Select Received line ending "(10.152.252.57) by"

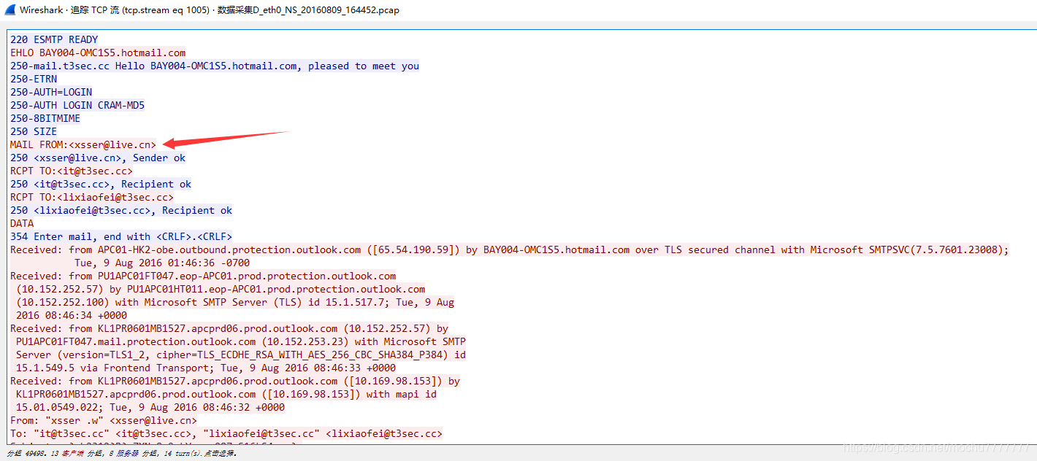[x=229, y=328]
